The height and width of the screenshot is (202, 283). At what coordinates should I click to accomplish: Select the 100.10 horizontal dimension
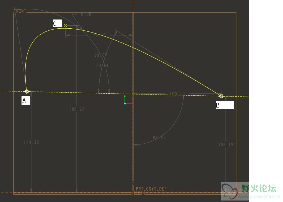click(177, 94)
